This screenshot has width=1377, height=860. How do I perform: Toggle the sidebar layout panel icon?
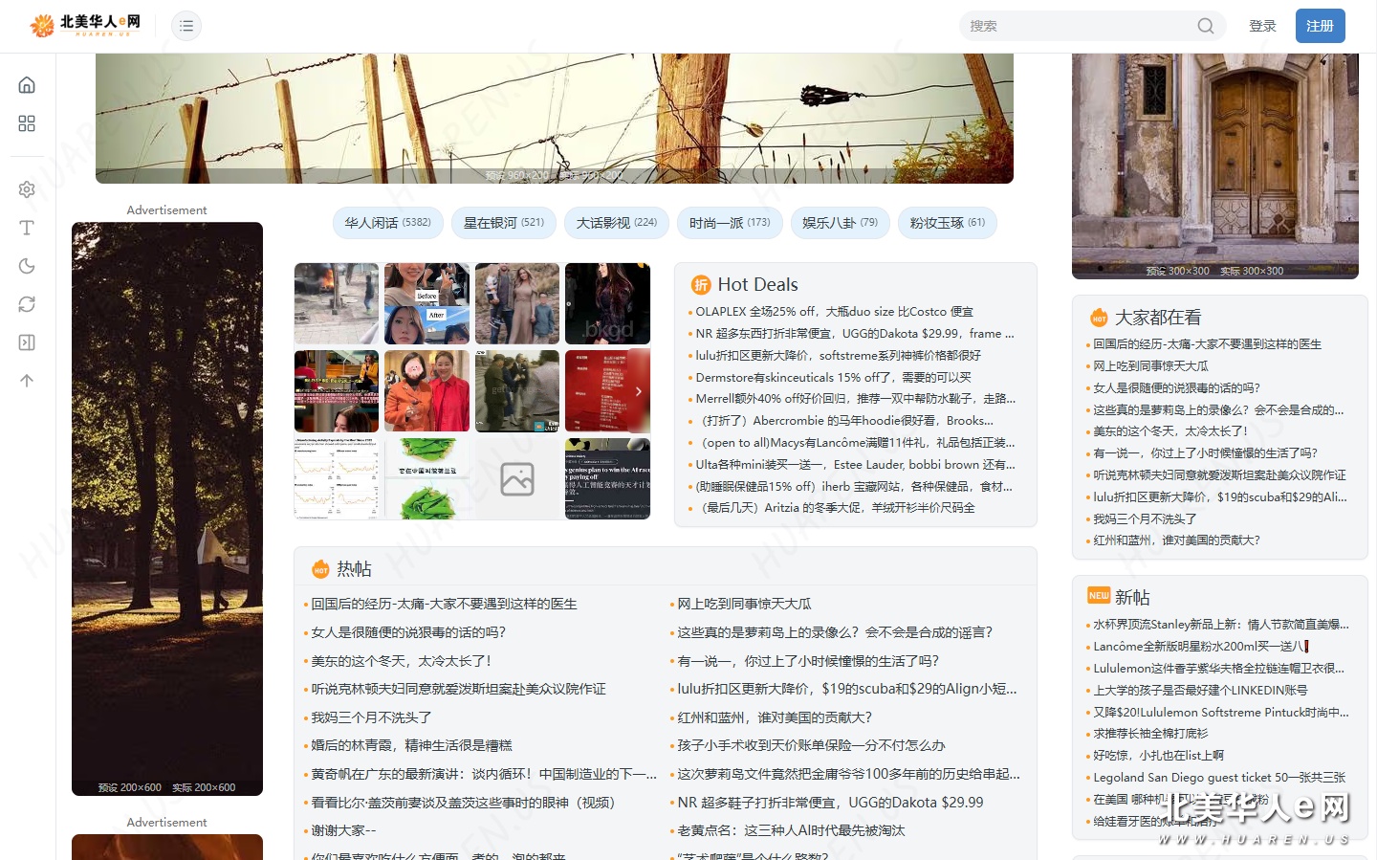tap(27, 342)
